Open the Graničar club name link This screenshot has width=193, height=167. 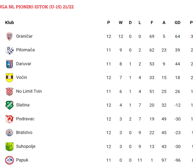[x=24, y=36]
